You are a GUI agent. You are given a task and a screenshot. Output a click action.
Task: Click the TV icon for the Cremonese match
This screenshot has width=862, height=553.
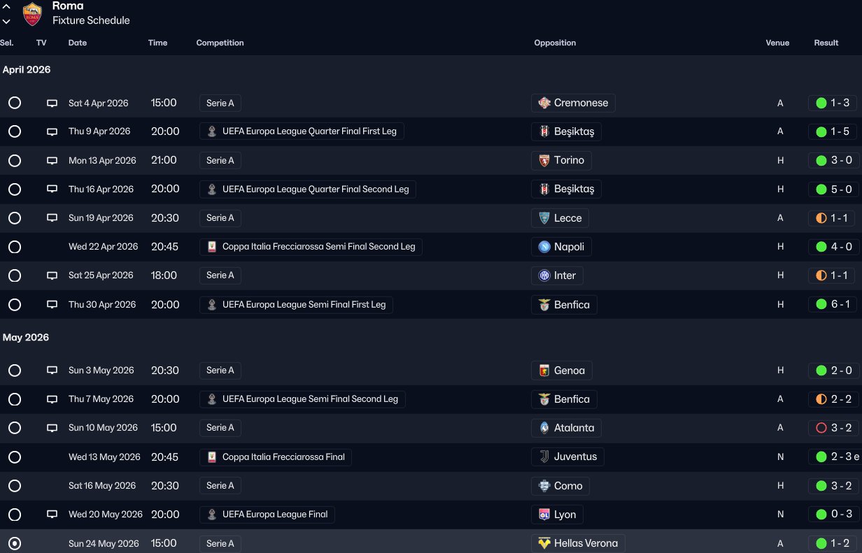(x=52, y=103)
